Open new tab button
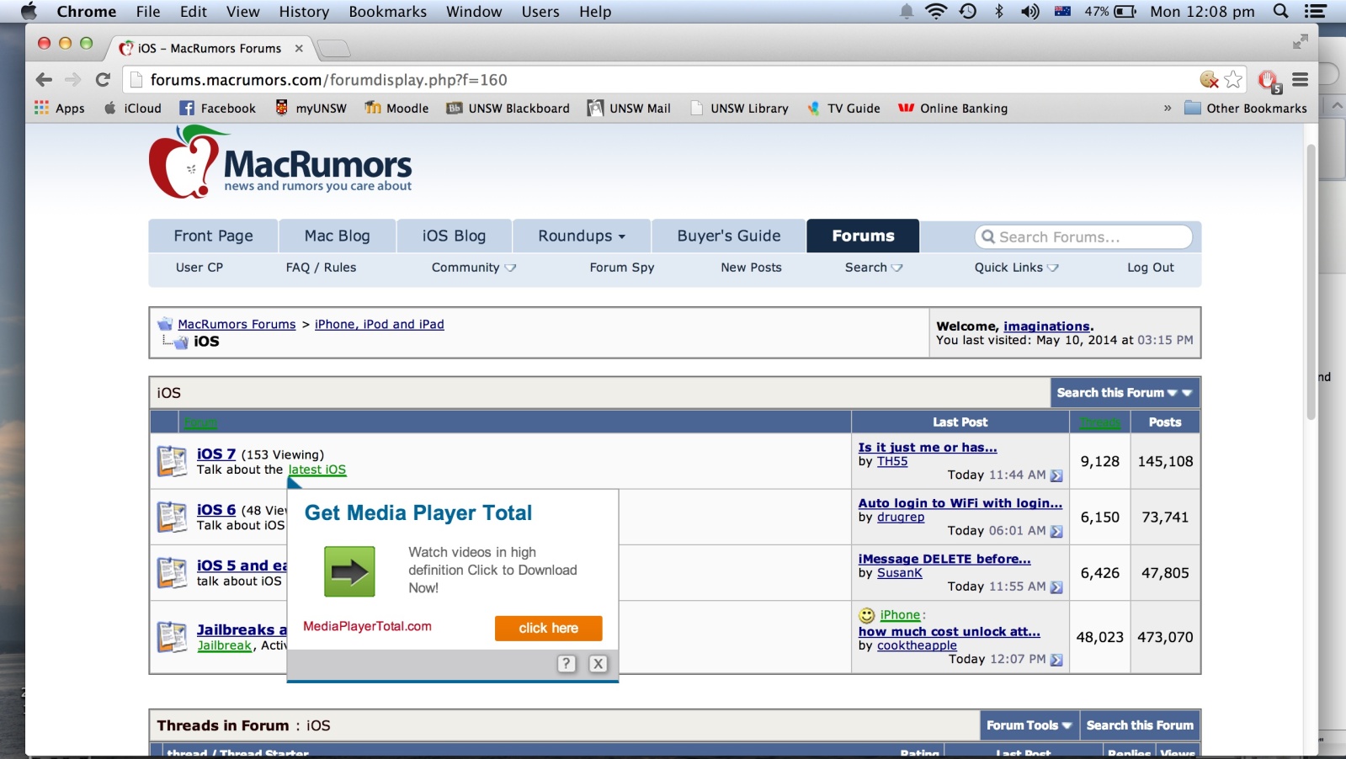Viewport: 1346px width, 759px height. tap(334, 48)
